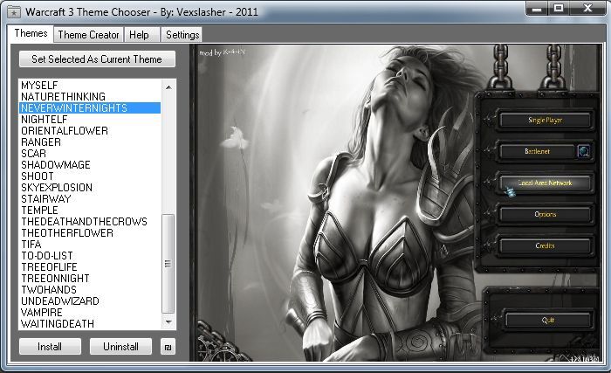Click the theme list scroll down arrow

[x=168, y=321]
